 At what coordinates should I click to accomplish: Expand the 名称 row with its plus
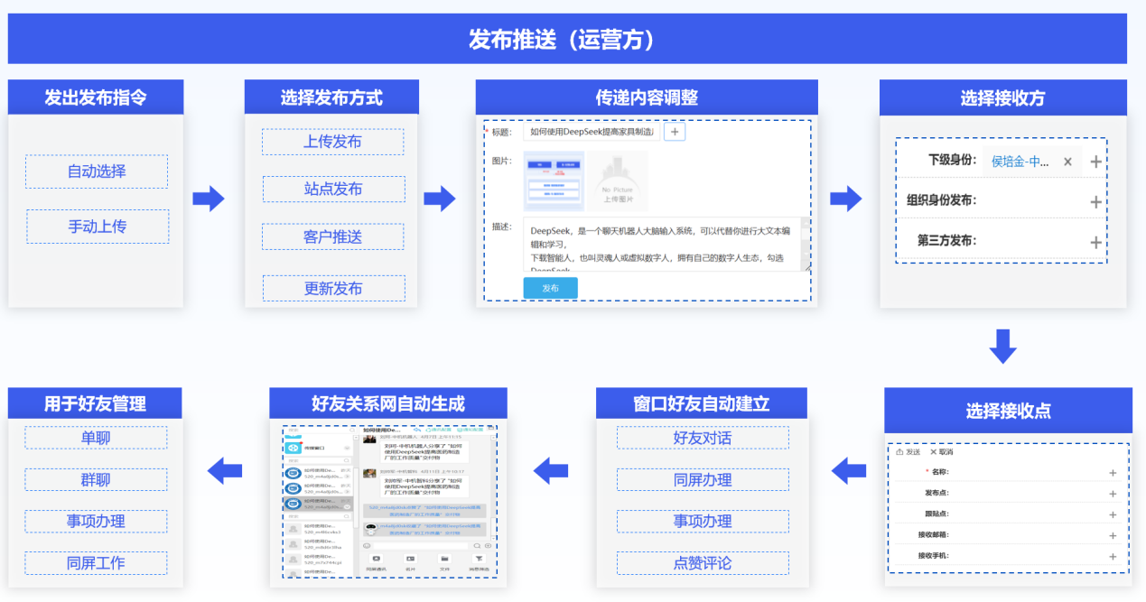coord(1113,472)
